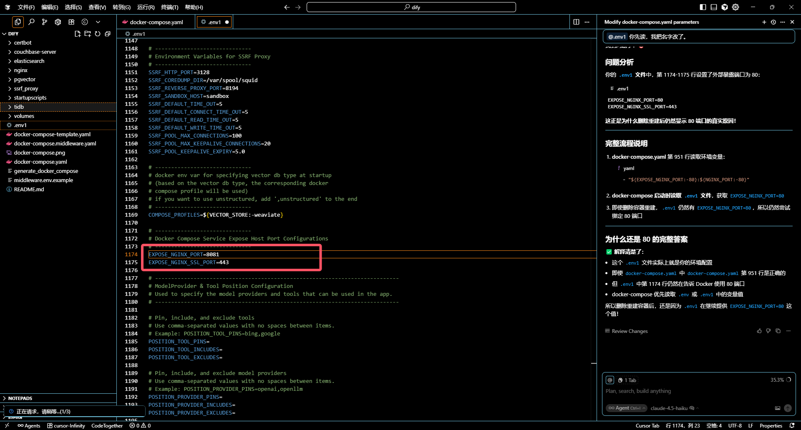Toggle the AI chat pane layout button
This screenshot has width=801, height=430.
click(x=725, y=7)
